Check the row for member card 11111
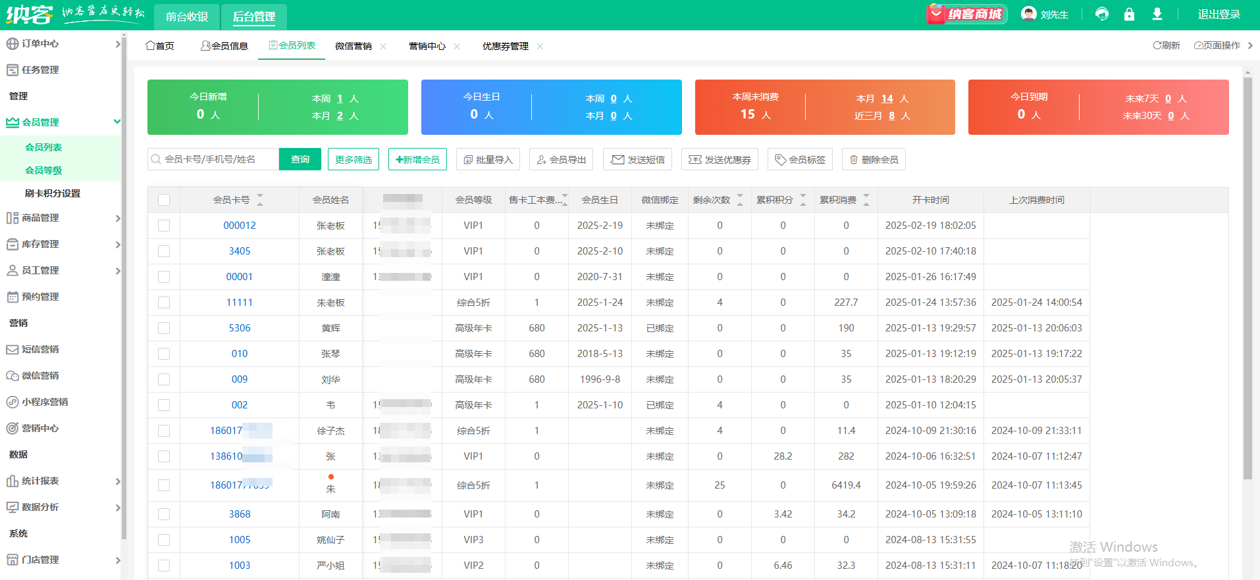The height and width of the screenshot is (580, 1260). point(164,302)
